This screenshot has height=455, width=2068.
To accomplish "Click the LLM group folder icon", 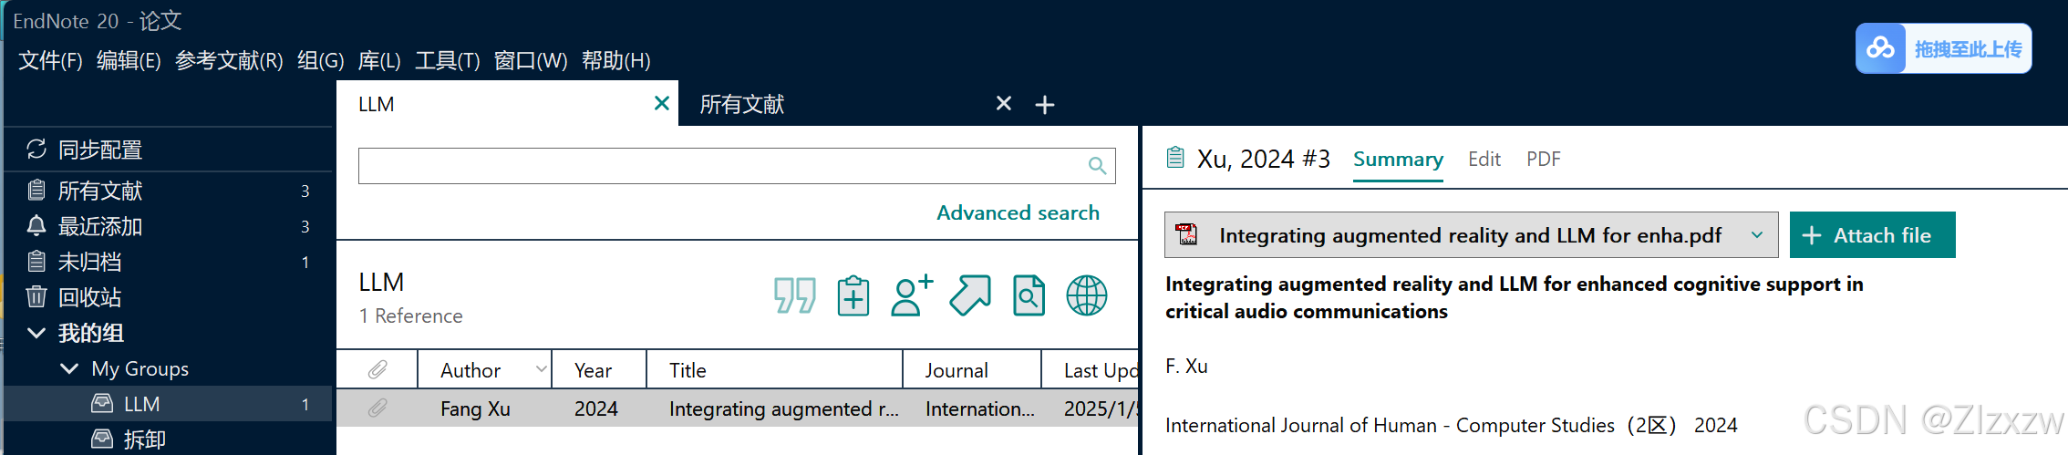I will 102,403.
